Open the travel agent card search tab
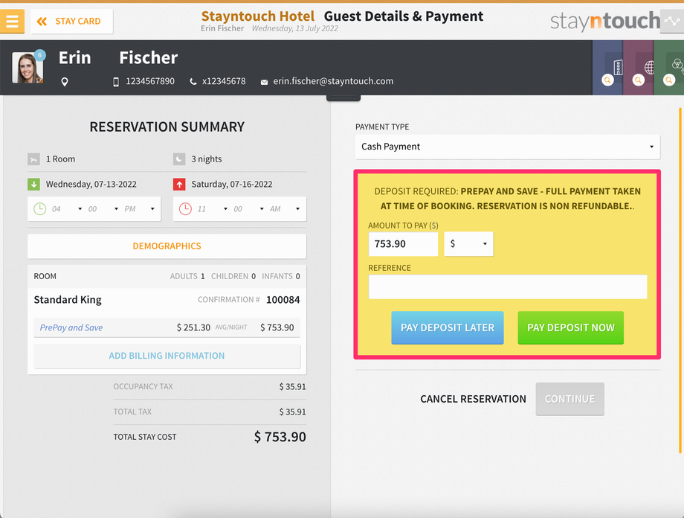The width and height of the screenshot is (684, 518). point(638,68)
